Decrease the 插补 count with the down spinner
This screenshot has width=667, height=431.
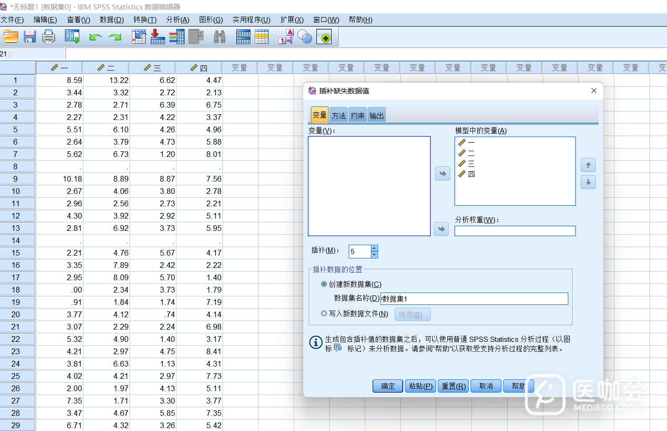click(x=374, y=255)
